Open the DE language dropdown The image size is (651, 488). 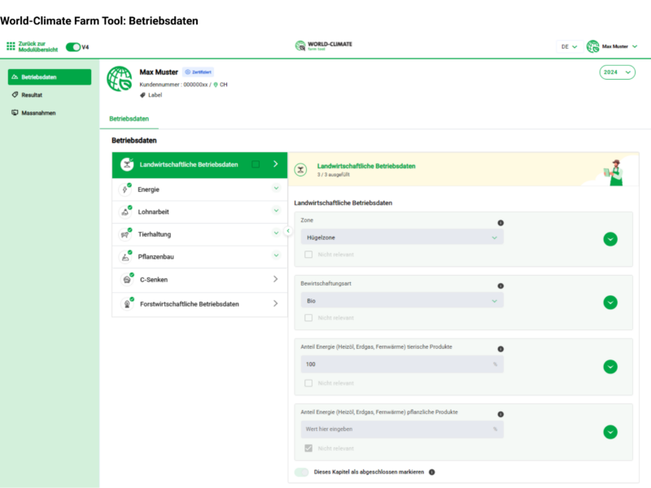point(569,46)
